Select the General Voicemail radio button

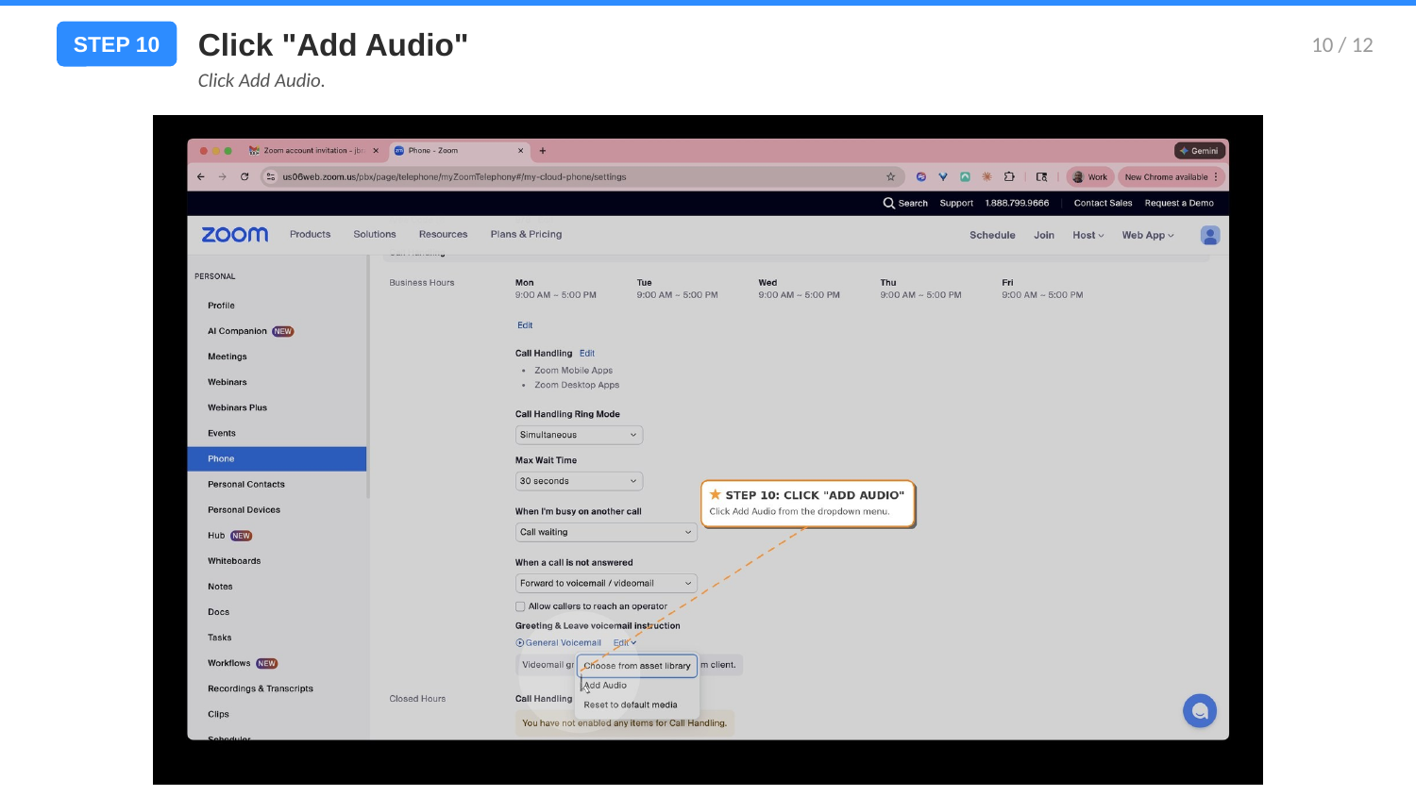click(x=519, y=642)
